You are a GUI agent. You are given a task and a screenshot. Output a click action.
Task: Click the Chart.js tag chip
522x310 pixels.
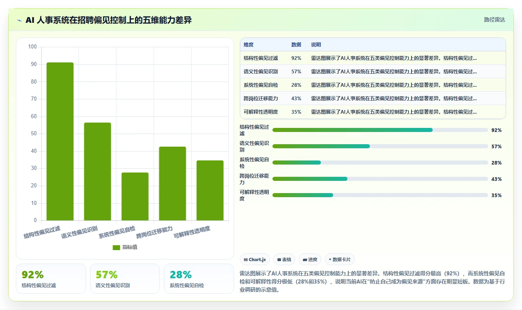click(255, 259)
